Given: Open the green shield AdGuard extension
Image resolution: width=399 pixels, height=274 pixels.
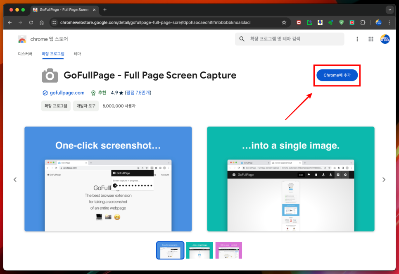Looking at the screenshot, I should click(342, 22).
